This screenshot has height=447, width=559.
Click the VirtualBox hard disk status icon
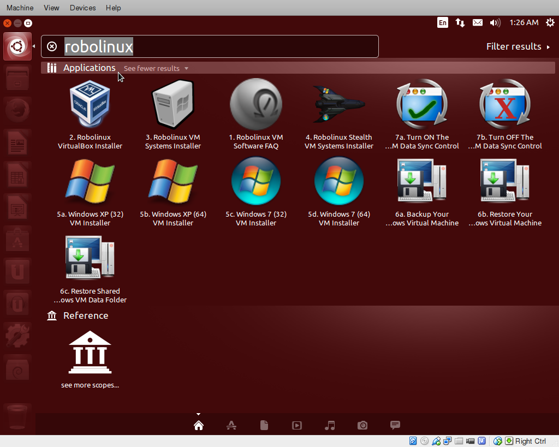point(413,441)
